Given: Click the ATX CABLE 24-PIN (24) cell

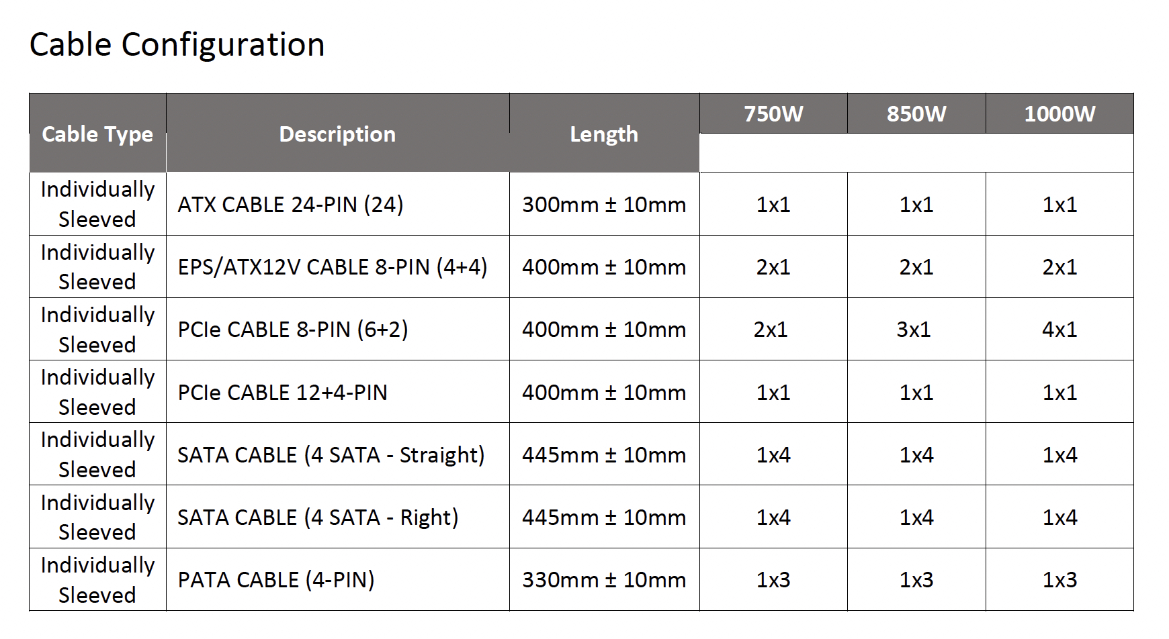Looking at the screenshot, I should coord(290,205).
